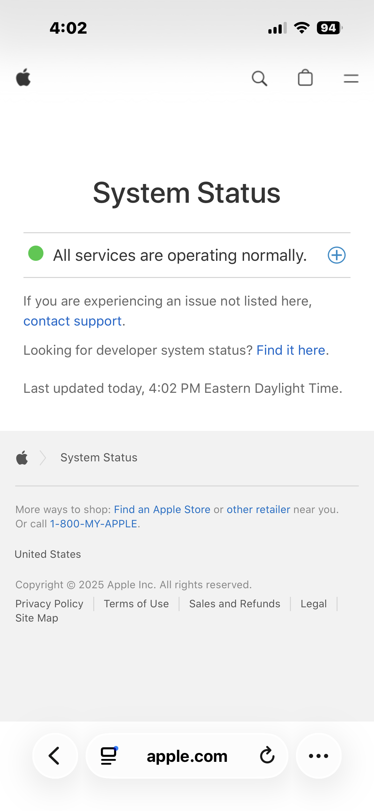Viewport: 374px width, 811px height.
Task: Click the contact support link
Action: (73, 321)
